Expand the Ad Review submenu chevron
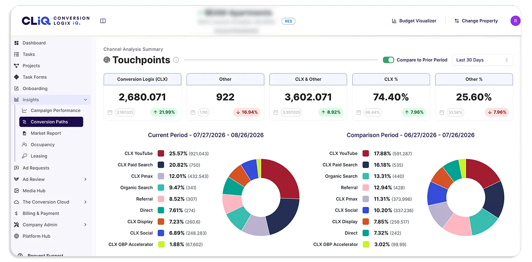Image resolution: width=532 pixels, height=262 pixels. coord(86,179)
